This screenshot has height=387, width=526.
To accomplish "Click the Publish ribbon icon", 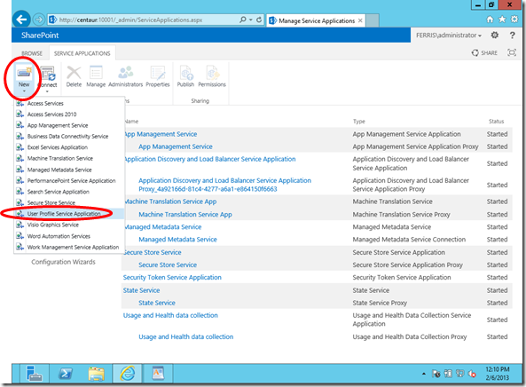I will point(186,76).
